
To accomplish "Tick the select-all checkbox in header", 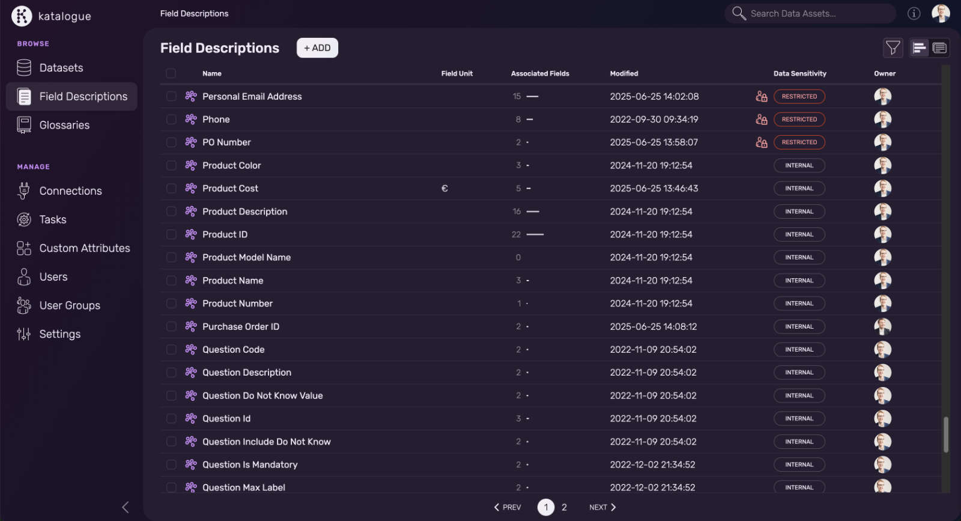I will [x=171, y=73].
